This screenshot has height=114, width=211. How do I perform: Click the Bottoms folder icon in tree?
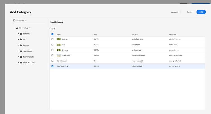pos(21,34)
